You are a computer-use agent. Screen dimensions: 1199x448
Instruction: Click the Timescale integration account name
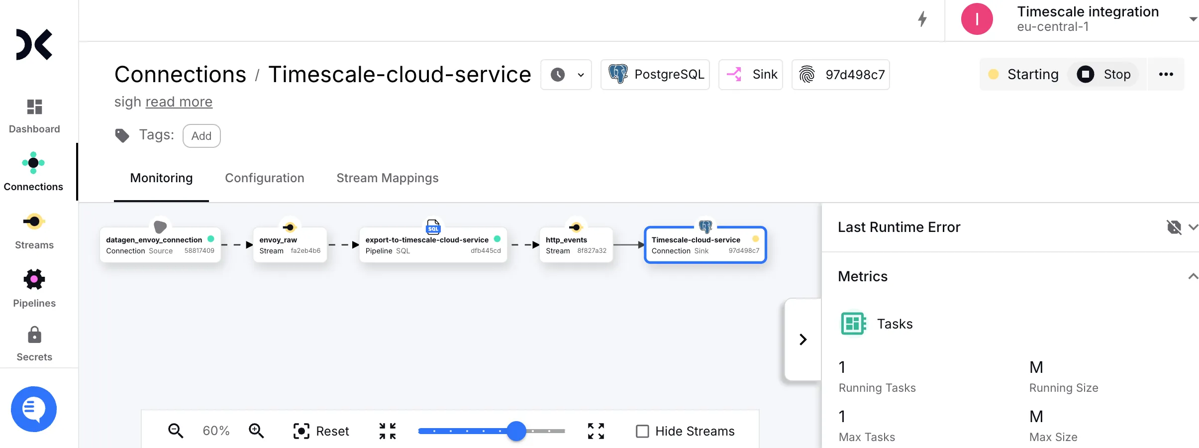click(1088, 11)
